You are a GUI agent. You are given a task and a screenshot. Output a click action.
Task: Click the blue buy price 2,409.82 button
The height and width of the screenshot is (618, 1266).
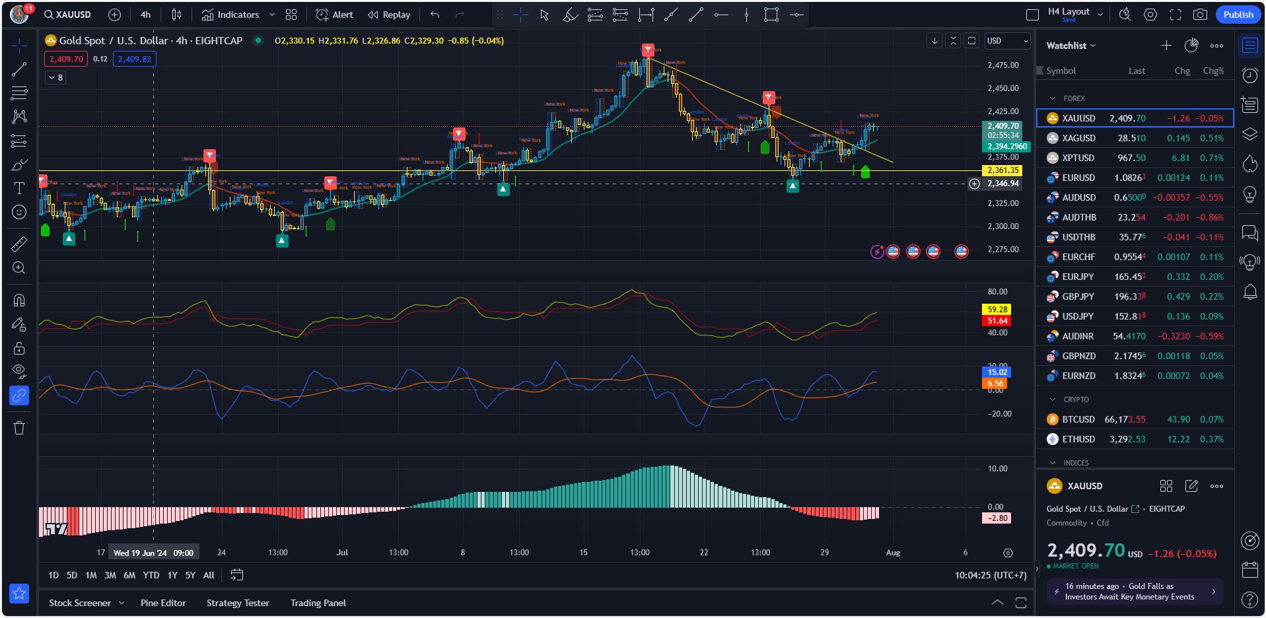pos(135,59)
